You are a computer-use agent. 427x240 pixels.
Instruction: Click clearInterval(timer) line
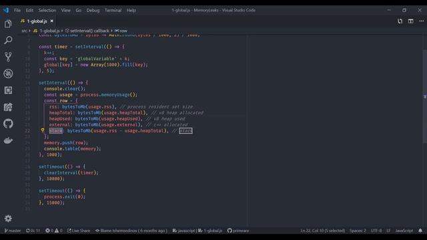click(x=71, y=173)
